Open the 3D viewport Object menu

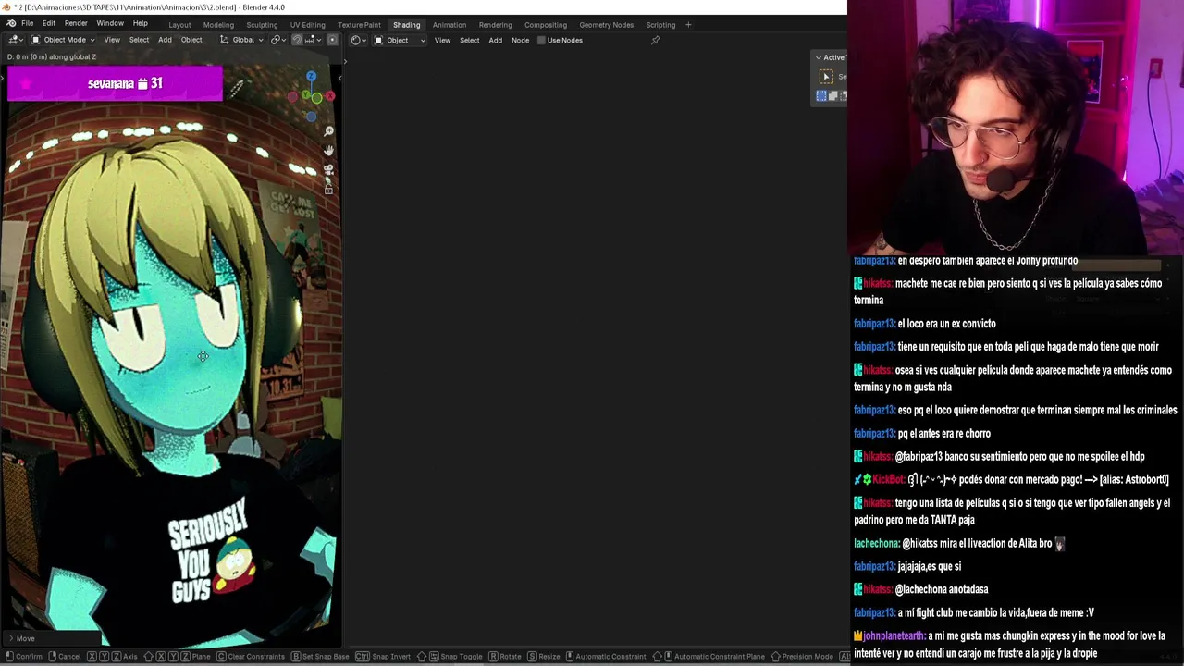point(191,40)
